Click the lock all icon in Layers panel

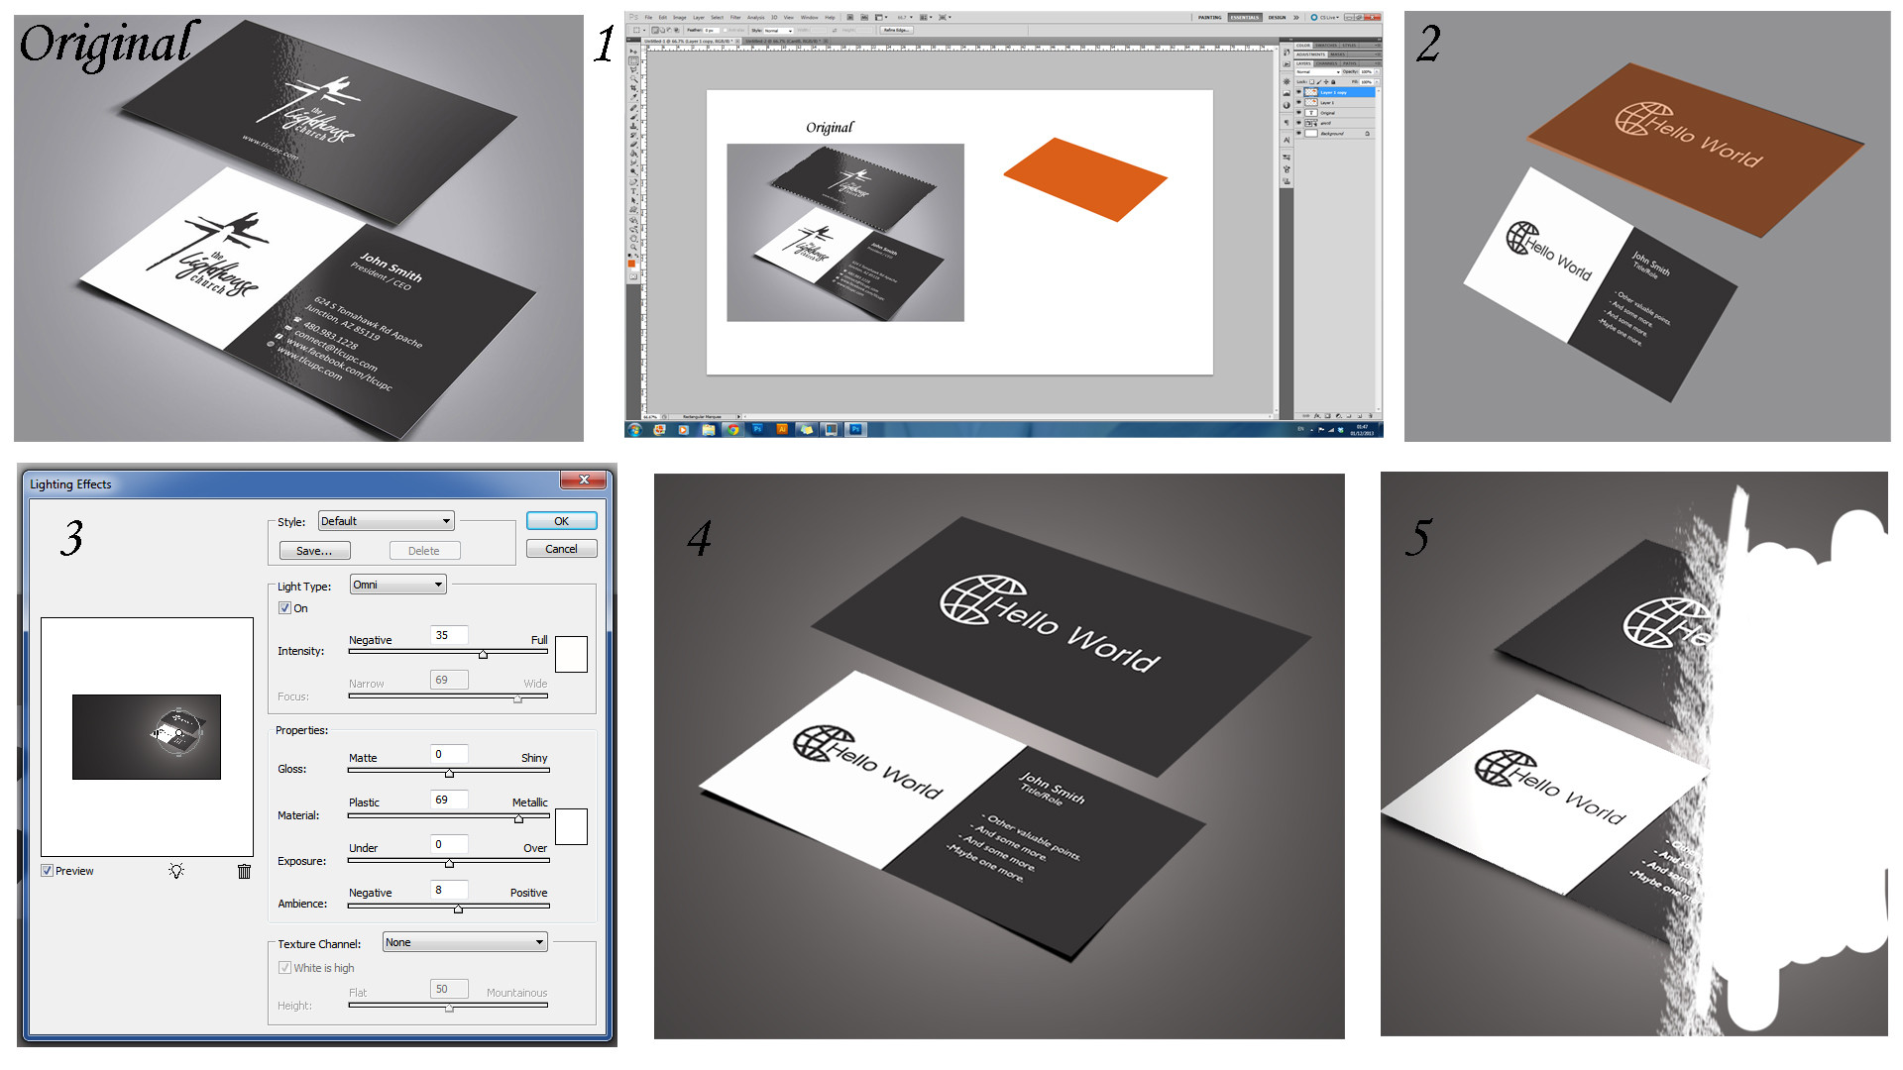[x=1333, y=82]
